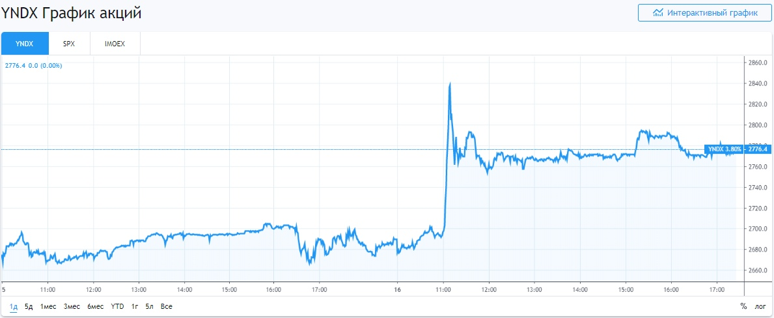Open the Интерактивный график button
Image resolution: width=774 pixels, height=318 pixels.
(706, 12)
